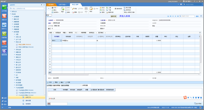Expand the 采购入库 tree node
This screenshot has width=204, height=110.
pos(15,37)
